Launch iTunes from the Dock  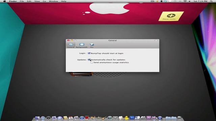[x=82, y=118]
